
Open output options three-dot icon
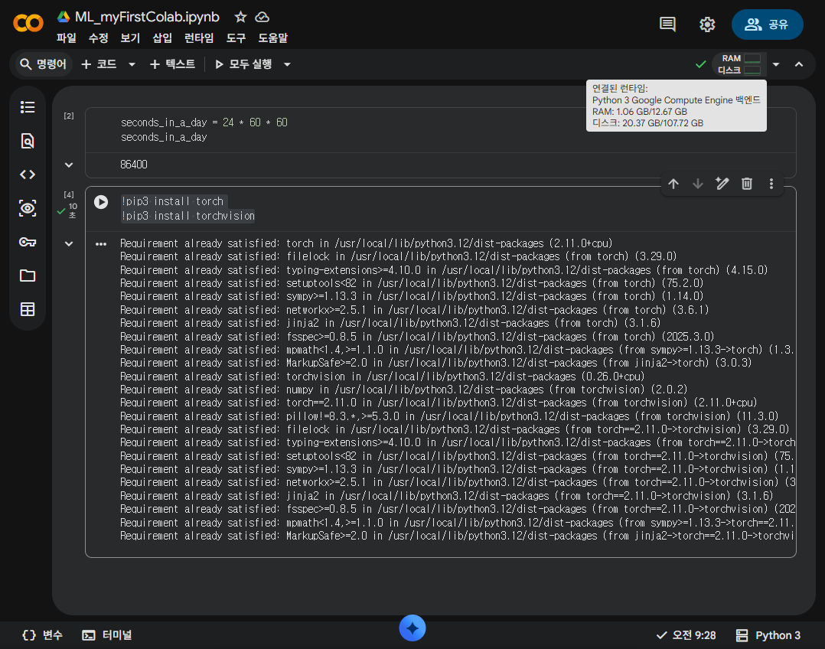[x=101, y=244]
